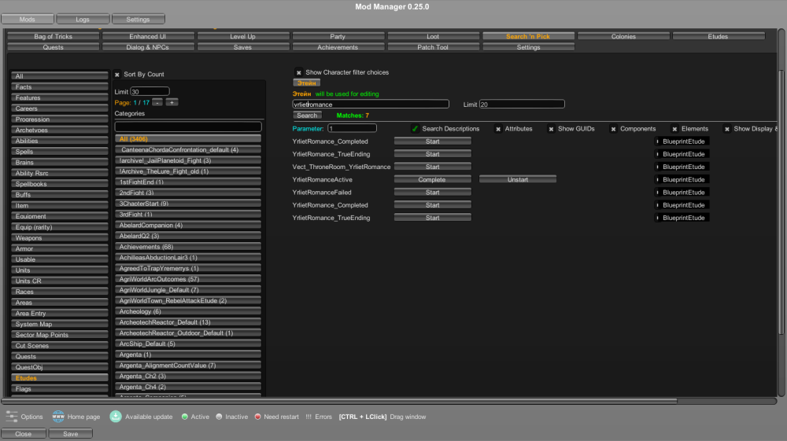Open the Home page globe icon
Image resolution: width=787 pixels, height=441 pixels.
(x=58, y=417)
